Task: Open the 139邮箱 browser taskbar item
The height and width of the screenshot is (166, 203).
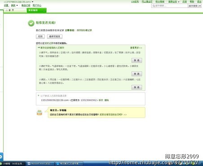Action: tap(13, 164)
